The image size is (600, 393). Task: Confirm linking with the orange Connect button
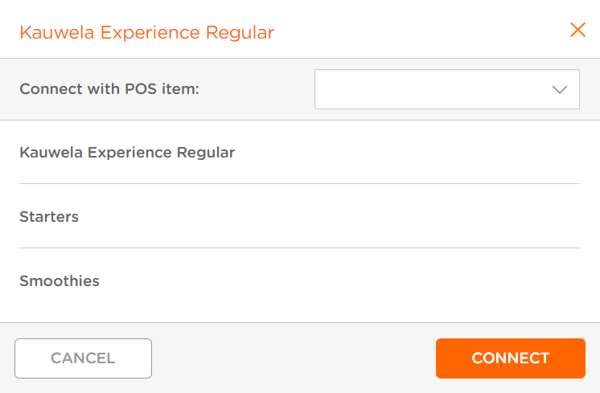511,358
